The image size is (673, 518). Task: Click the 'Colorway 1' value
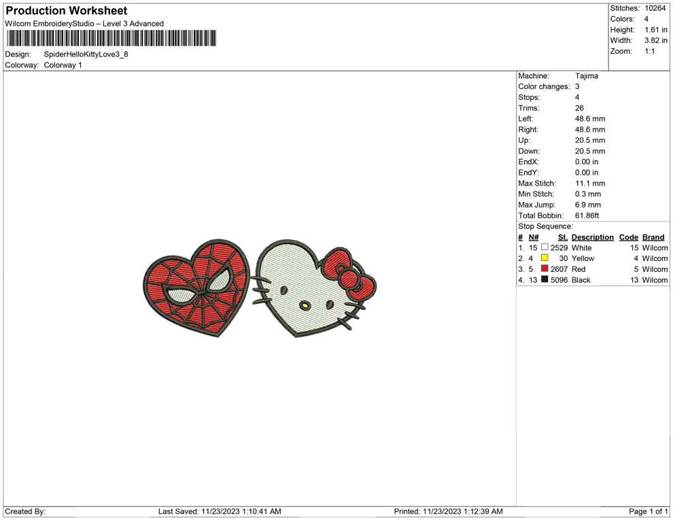pos(63,65)
